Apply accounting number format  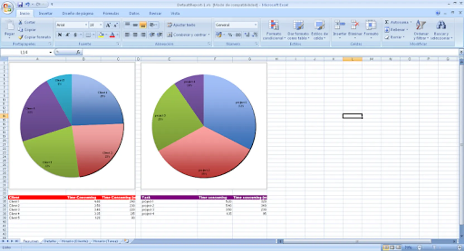click(x=219, y=35)
